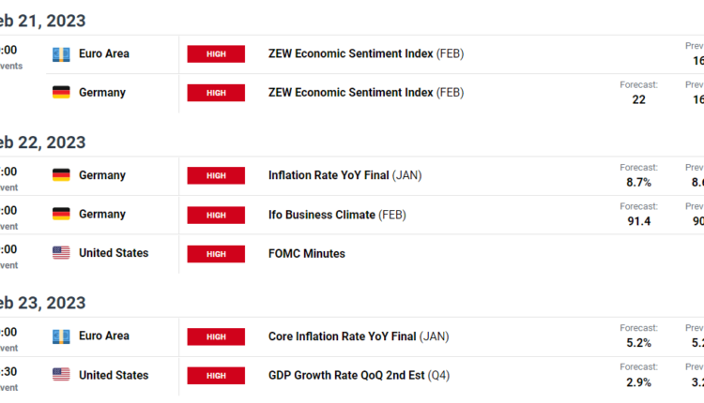
Task: Open the Germany ZEW Economic Sentiment Index event
Action: (352, 93)
